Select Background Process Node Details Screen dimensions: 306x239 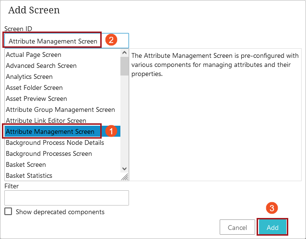coord(62,142)
